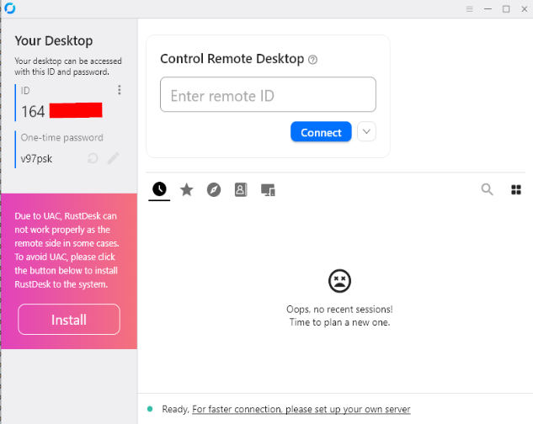Switch to Accessible devices tab
The height and width of the screenshot is (424, 533).
(269, 190)
